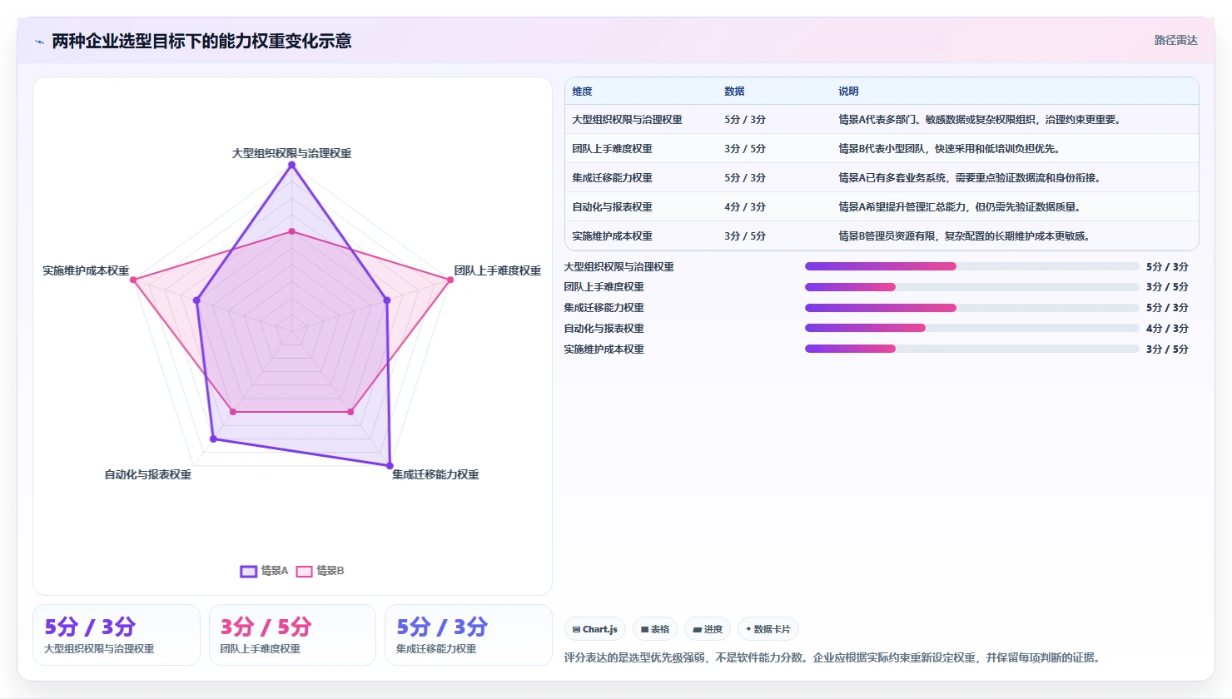Click the radar axis label 大型组织权限与治理权重
Image resolution: width=1232 pixels, height=699 pixels.
click(x=291, y=153)
